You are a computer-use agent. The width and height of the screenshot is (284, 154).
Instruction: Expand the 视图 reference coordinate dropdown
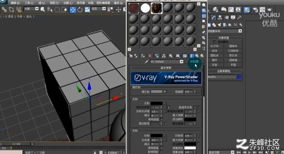(x=104, y=9)
